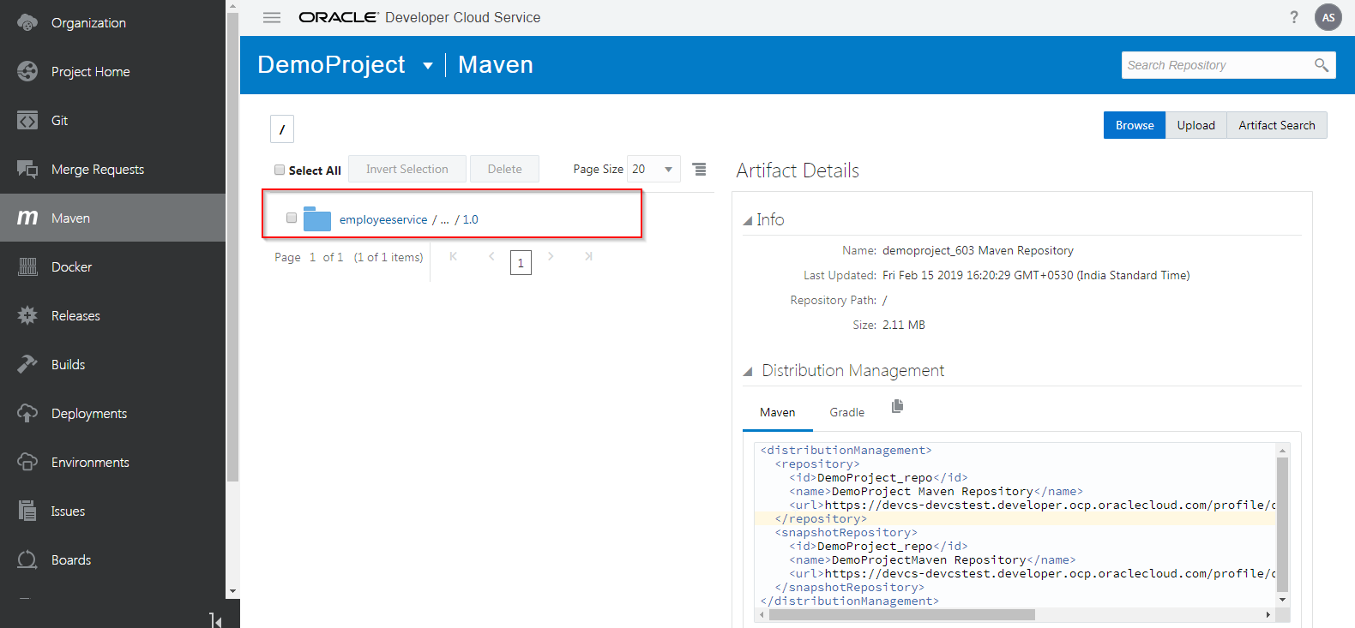Click the employeeservice folder icon

tap(317, 218)
